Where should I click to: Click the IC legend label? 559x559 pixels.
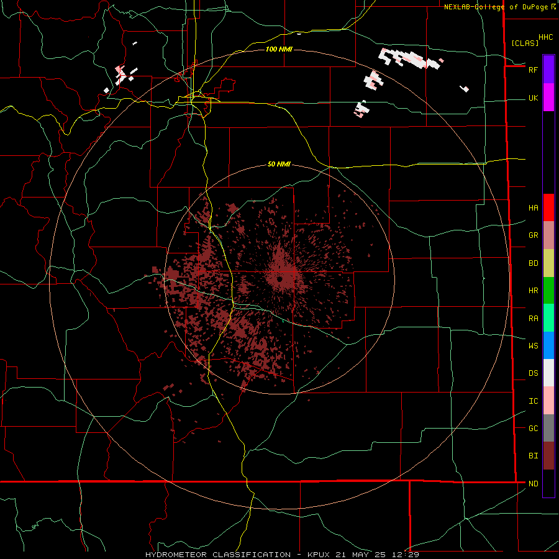click(533, 401)
